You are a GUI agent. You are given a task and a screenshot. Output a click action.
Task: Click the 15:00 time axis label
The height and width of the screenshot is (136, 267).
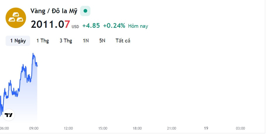[x=103, y=128]
